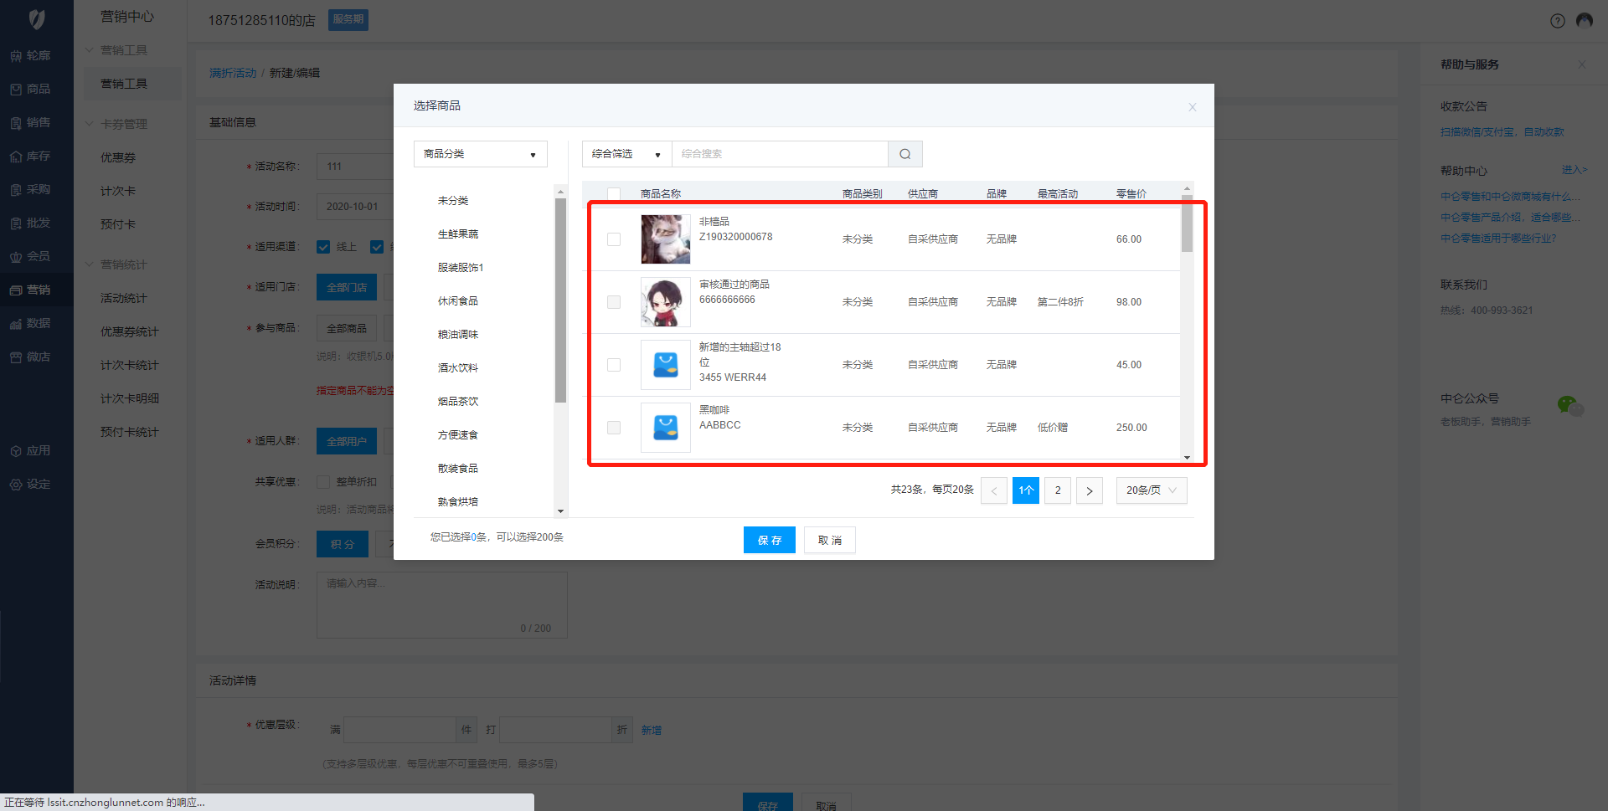Screen dimensions: 1608x811
Task: Click the blue 保存 button in dialog
Action: [769, 540]
